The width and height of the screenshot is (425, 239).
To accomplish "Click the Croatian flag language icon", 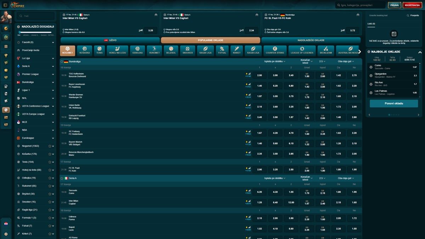I will (x=6, y=224).
